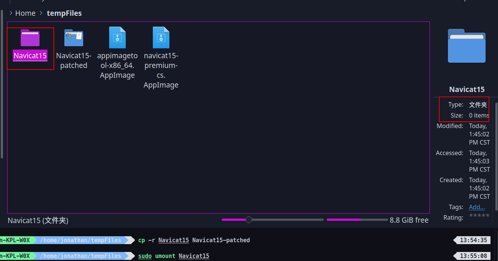Viewport: 498px width, 261px height.
Task: Click the information panel vertical scrollbar
Action: tap(496, 156)
